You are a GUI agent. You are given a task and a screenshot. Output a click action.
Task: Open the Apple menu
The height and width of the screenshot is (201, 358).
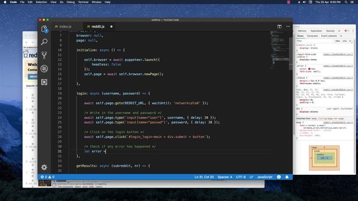coord(5,2)
